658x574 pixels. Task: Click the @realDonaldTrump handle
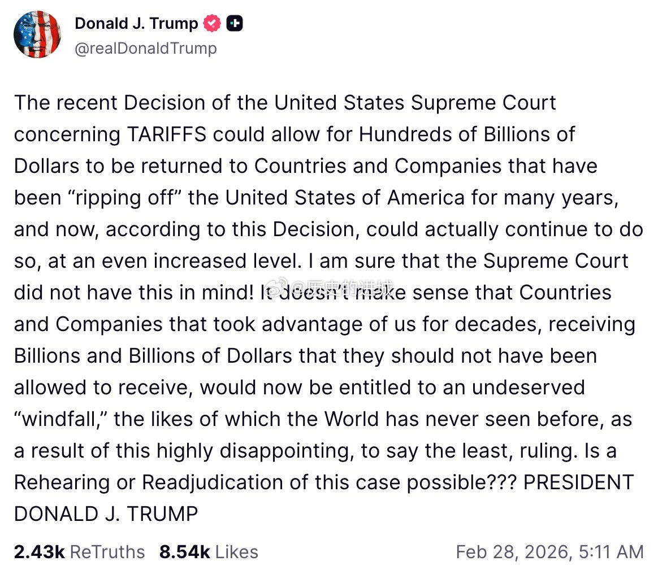(145, 49)
